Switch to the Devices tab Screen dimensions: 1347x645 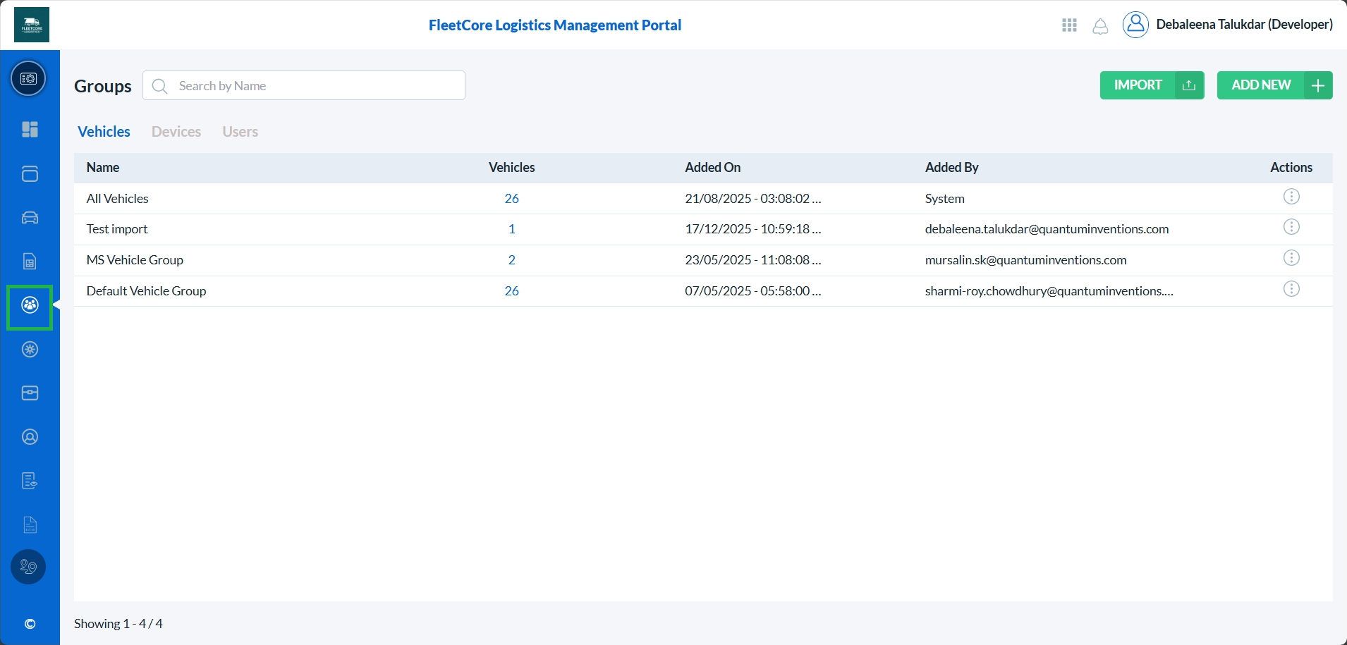(176, 132)
